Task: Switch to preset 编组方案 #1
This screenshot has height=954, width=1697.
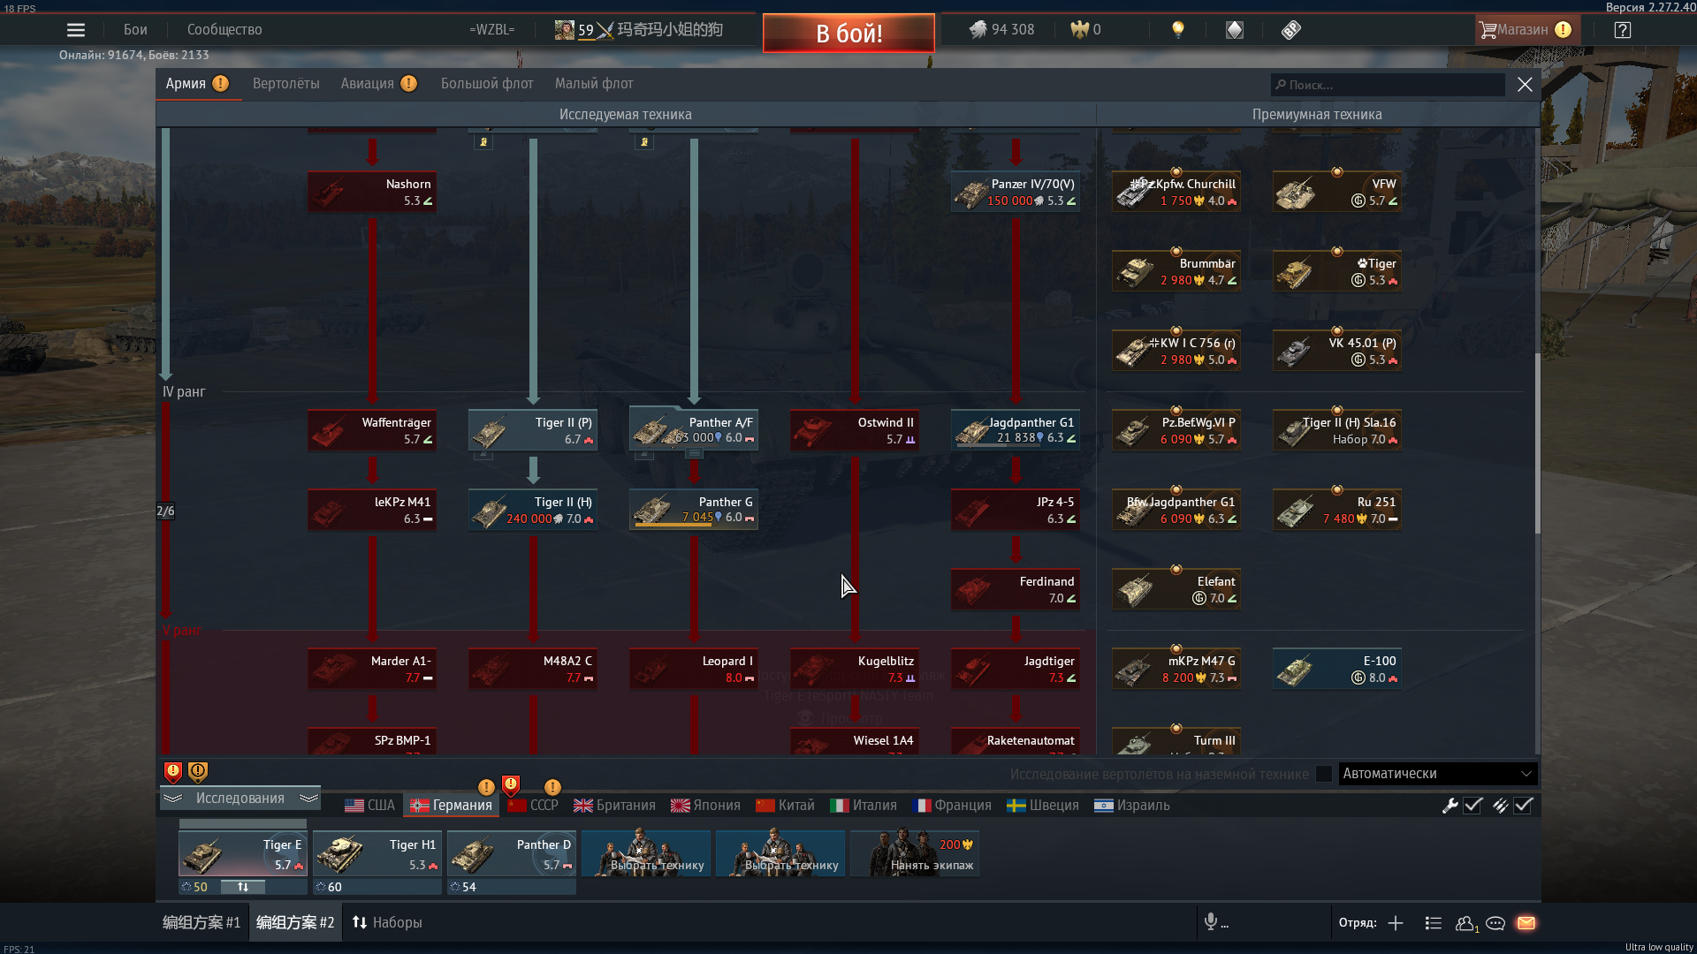Action: click(202, 923)
